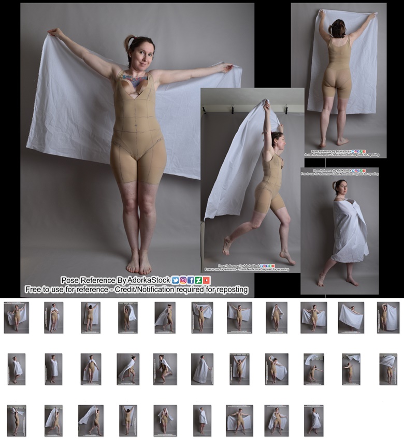Click the green DeviantArt icon in watermark
Viewport: 404px width, 447px height.
(x=199, y=280)
